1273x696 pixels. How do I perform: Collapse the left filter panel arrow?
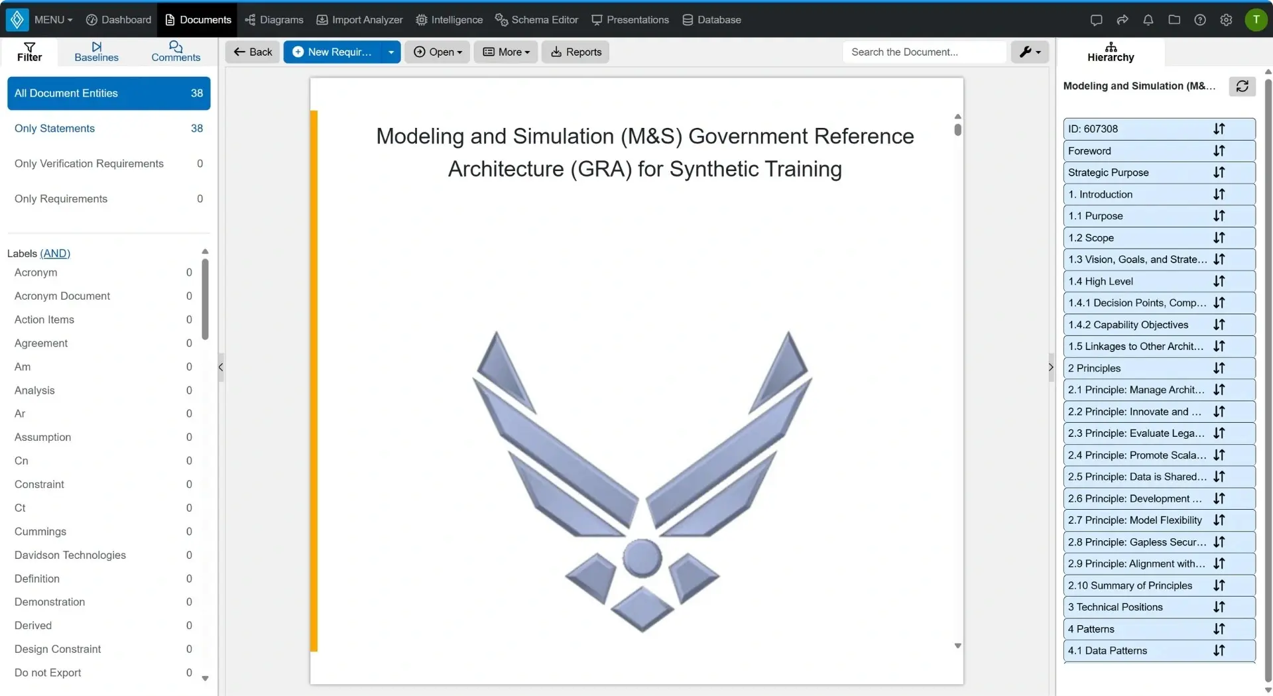click(221, 367)
